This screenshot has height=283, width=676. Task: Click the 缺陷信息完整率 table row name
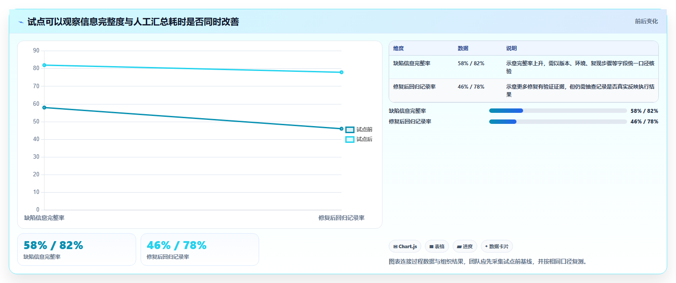(x=412, y=63)
